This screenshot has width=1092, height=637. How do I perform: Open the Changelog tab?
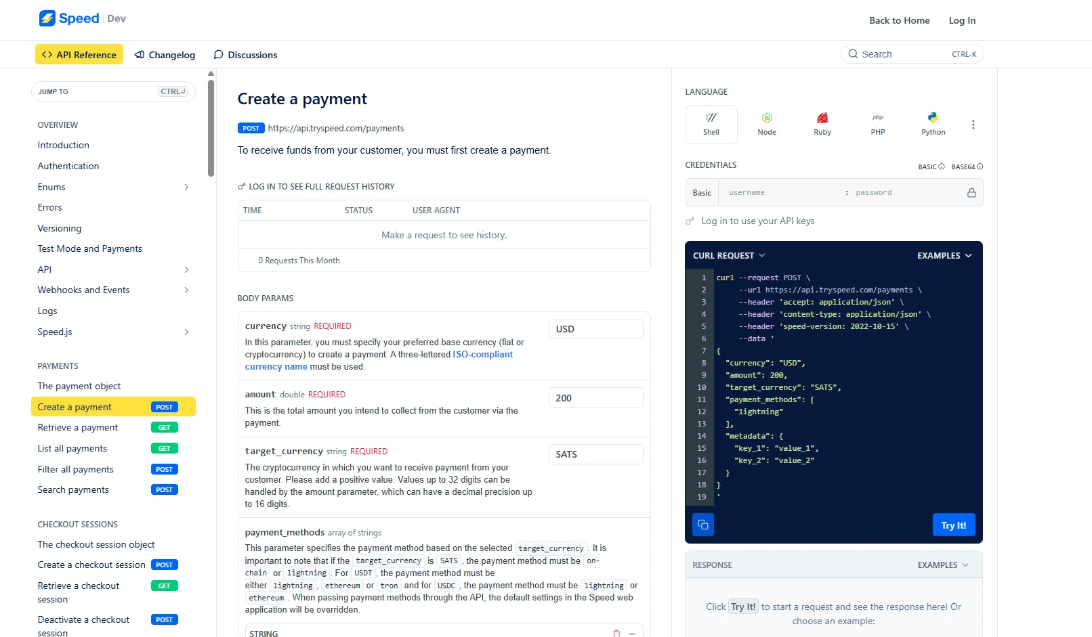(165, 55)
